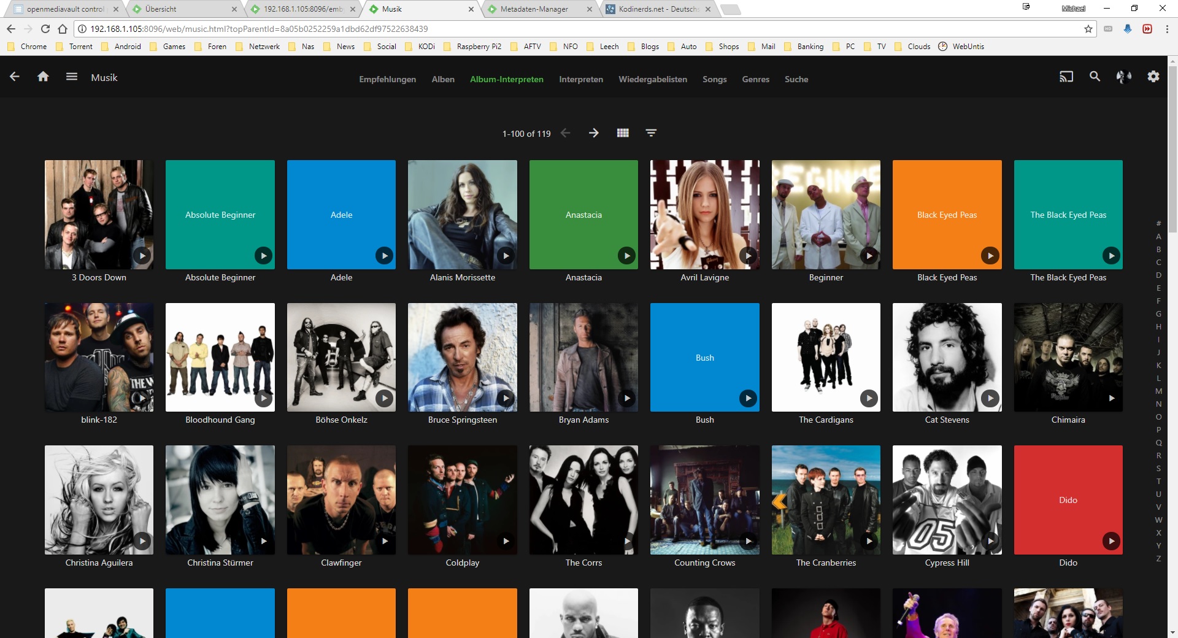The height and width of the screenshot is (638, 1178).
Task: Open The Cranberries name link
Action: click(x=826, y=563)
